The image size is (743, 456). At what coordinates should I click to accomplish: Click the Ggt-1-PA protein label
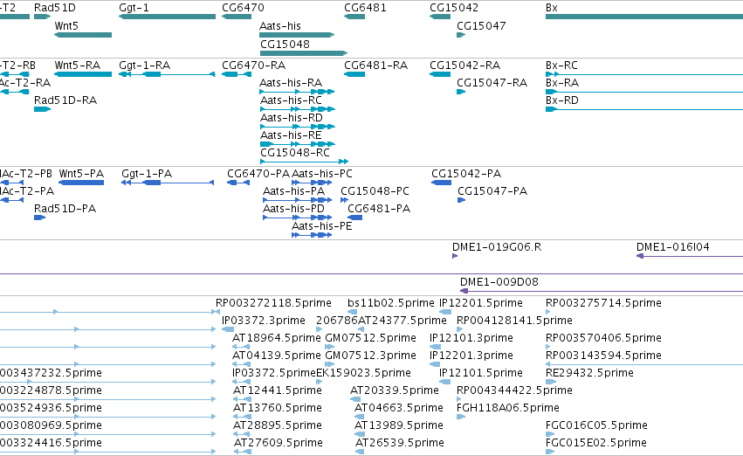pos(147,174)
